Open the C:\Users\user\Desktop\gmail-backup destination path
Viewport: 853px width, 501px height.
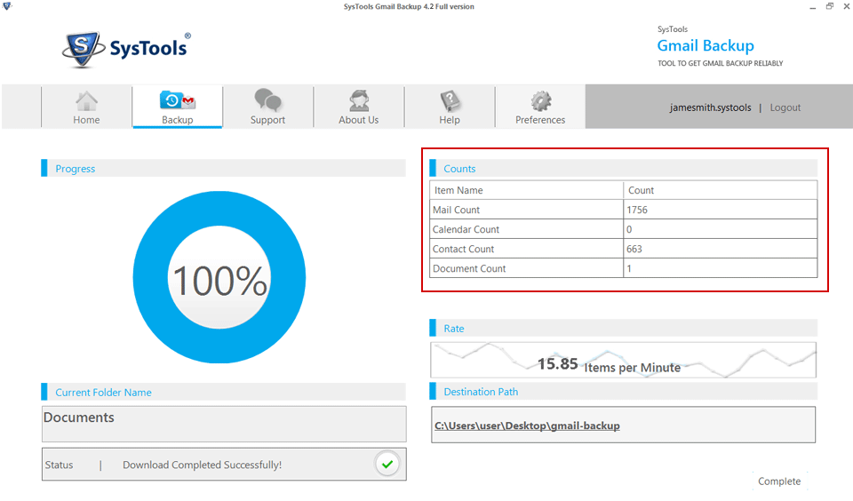pos(527,425)
